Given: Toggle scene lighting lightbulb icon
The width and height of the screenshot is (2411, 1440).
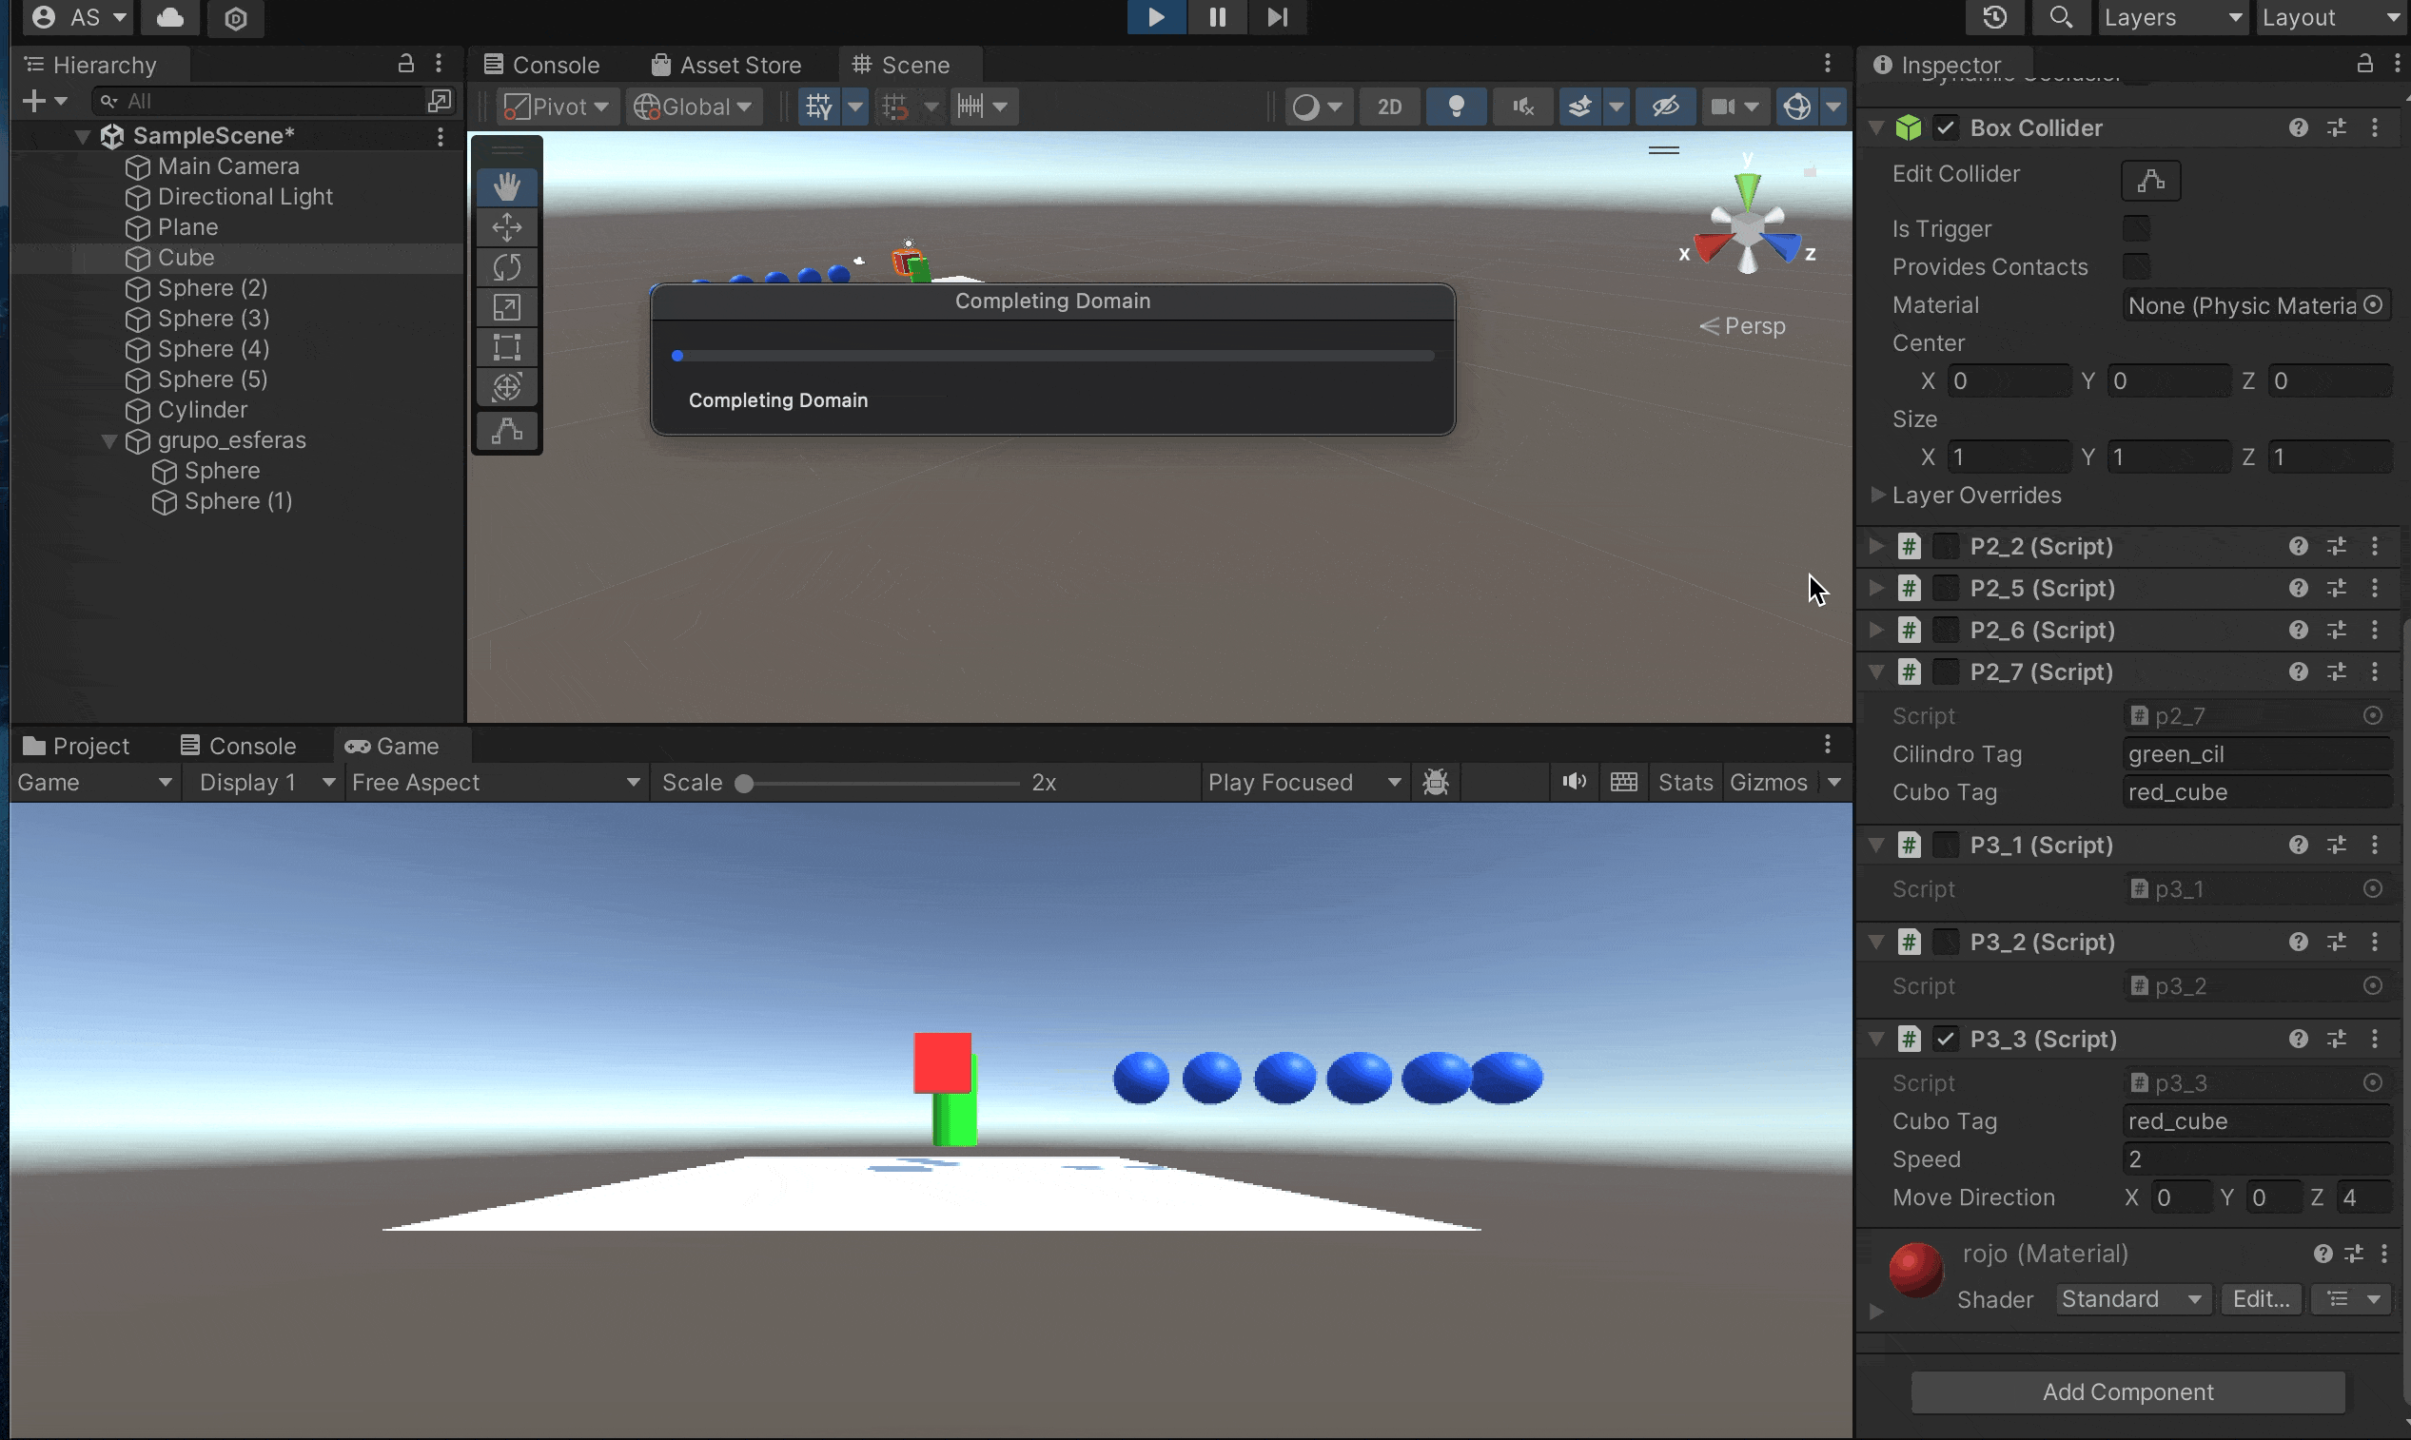Looking at the screenshot, I should pyautogui.click(x=1455, y=106).
